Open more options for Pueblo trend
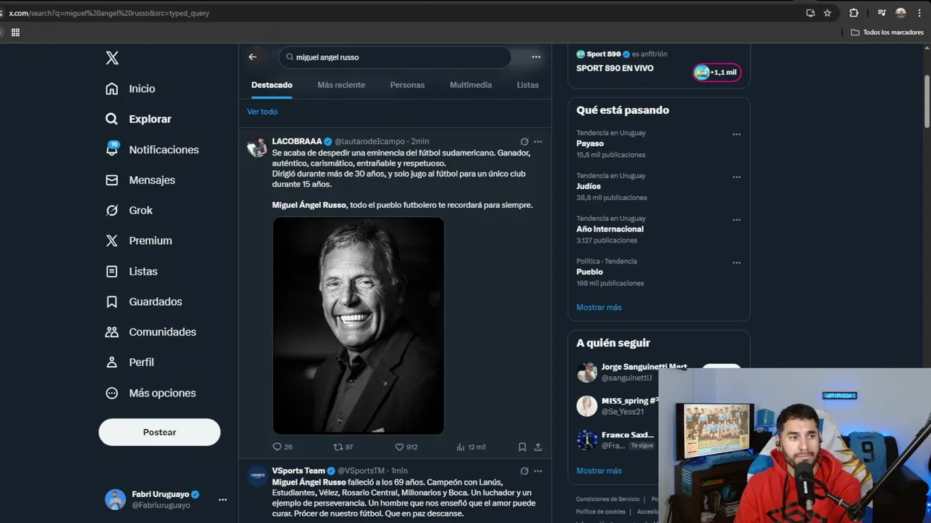This screenshot has width=931, height=523. [737, 263]
